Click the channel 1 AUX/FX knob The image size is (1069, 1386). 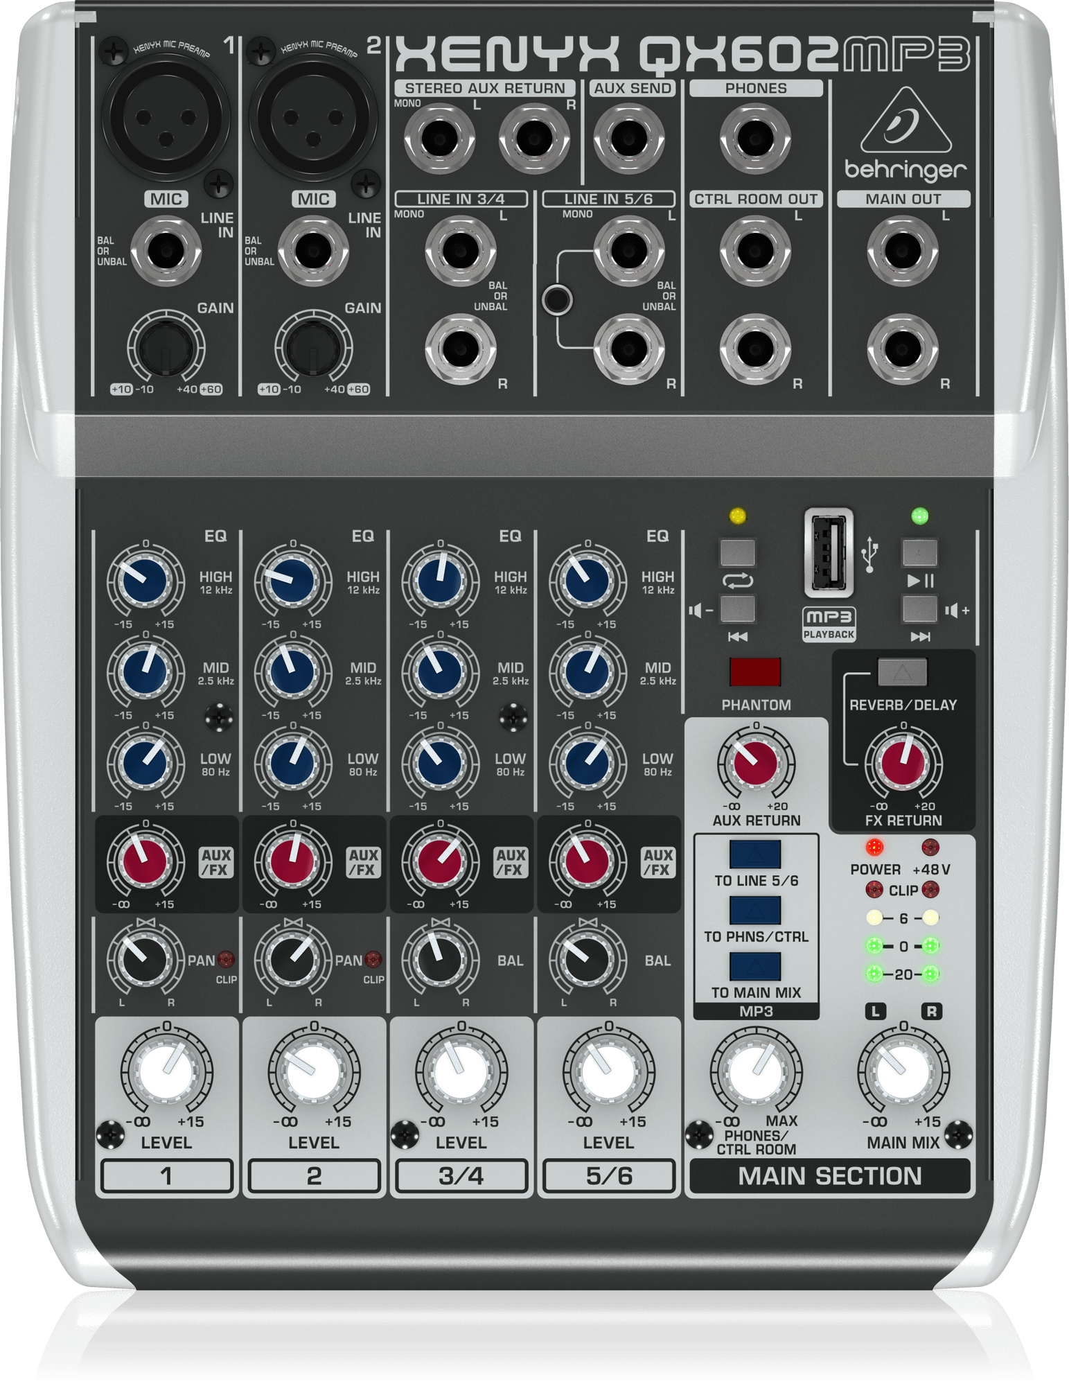click(x=145, y=861)
